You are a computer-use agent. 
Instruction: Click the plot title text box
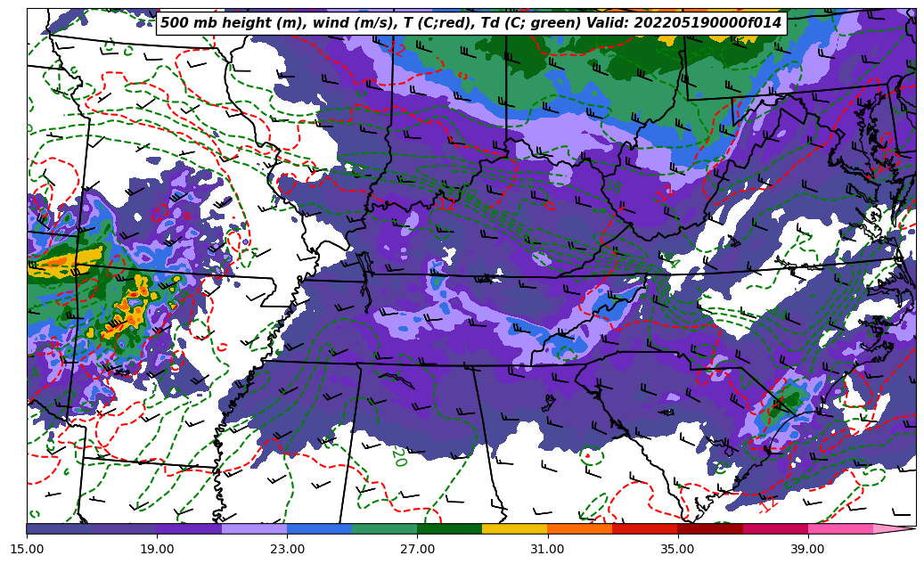point(470,23)
